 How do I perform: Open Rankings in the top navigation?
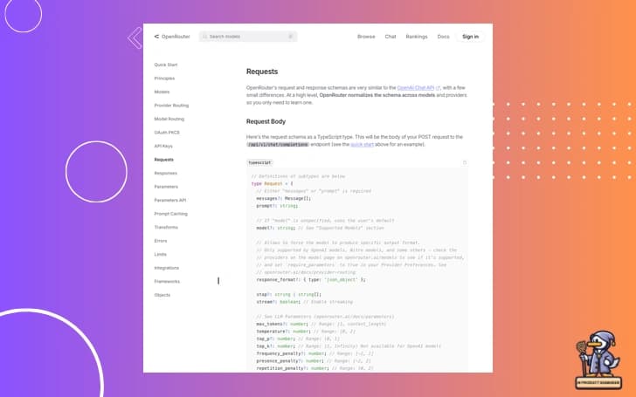coord(417,37)
